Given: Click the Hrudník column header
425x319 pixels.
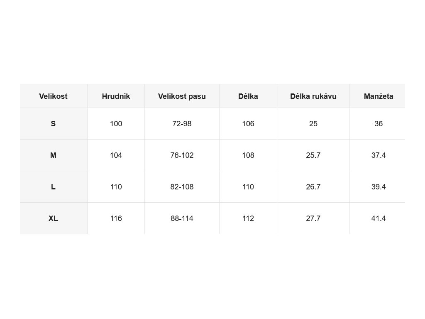Looking at the screenshot, I should click(116, 96).
